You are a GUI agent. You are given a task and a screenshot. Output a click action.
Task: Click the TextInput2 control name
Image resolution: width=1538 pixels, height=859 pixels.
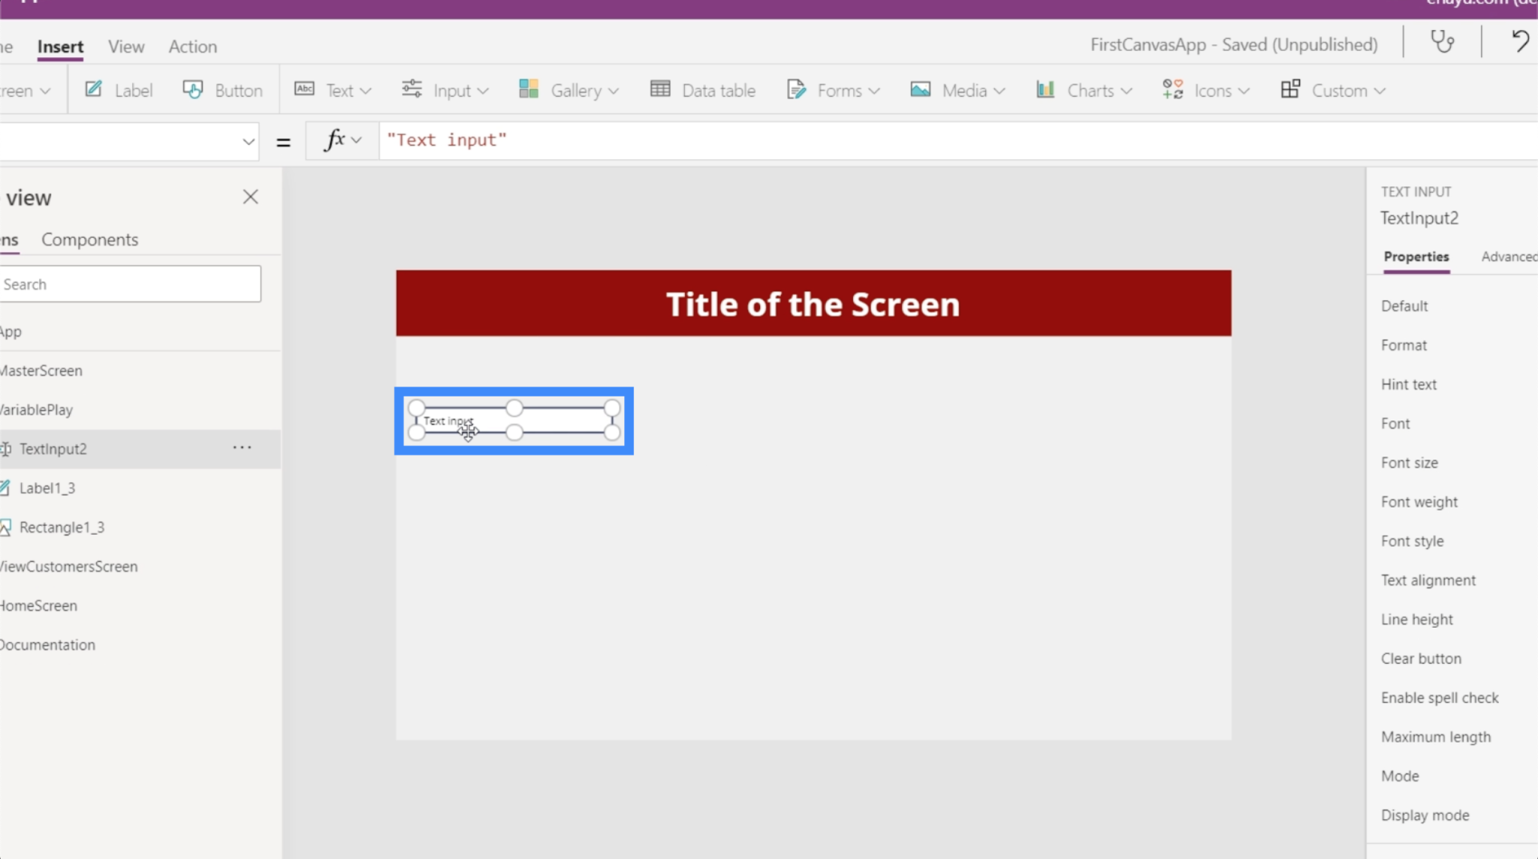point(1419,219)
